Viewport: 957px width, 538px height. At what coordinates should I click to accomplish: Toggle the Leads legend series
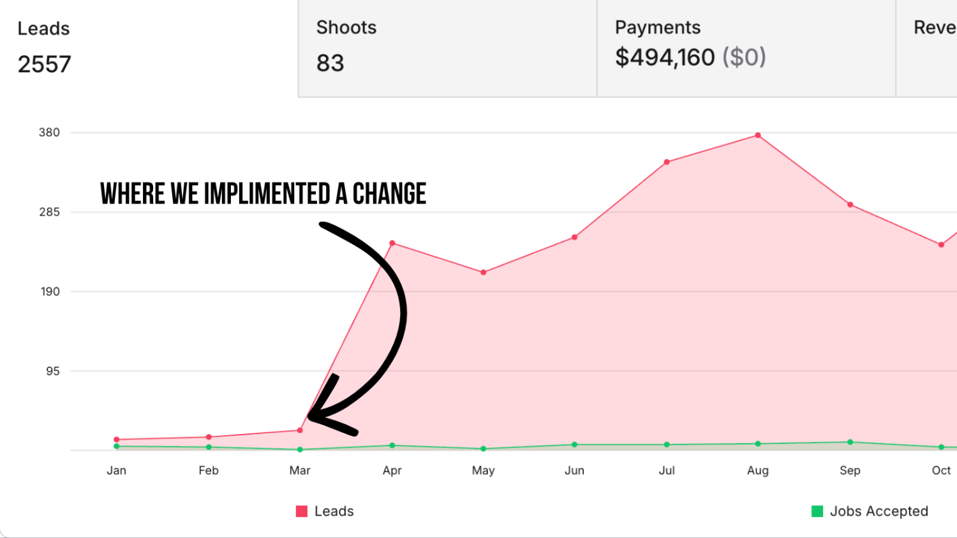325,511
